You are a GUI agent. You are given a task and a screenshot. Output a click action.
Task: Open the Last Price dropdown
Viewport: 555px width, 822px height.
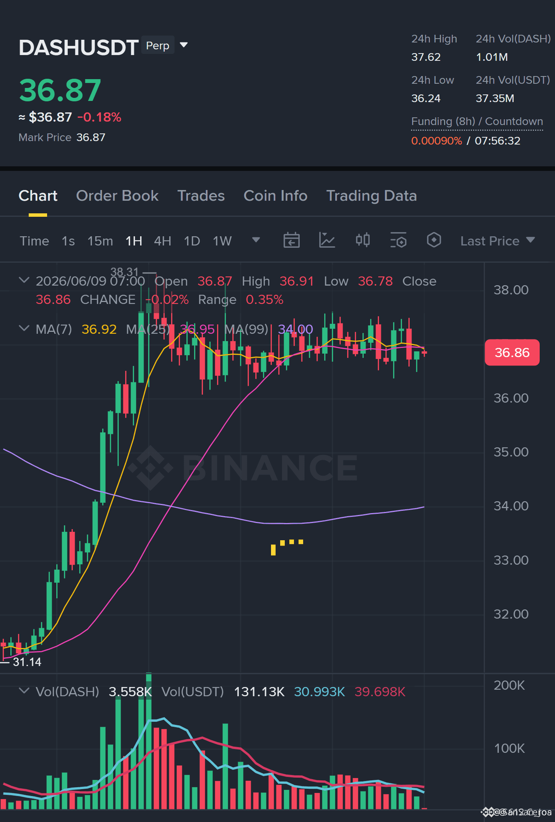(x=498, y=241)
